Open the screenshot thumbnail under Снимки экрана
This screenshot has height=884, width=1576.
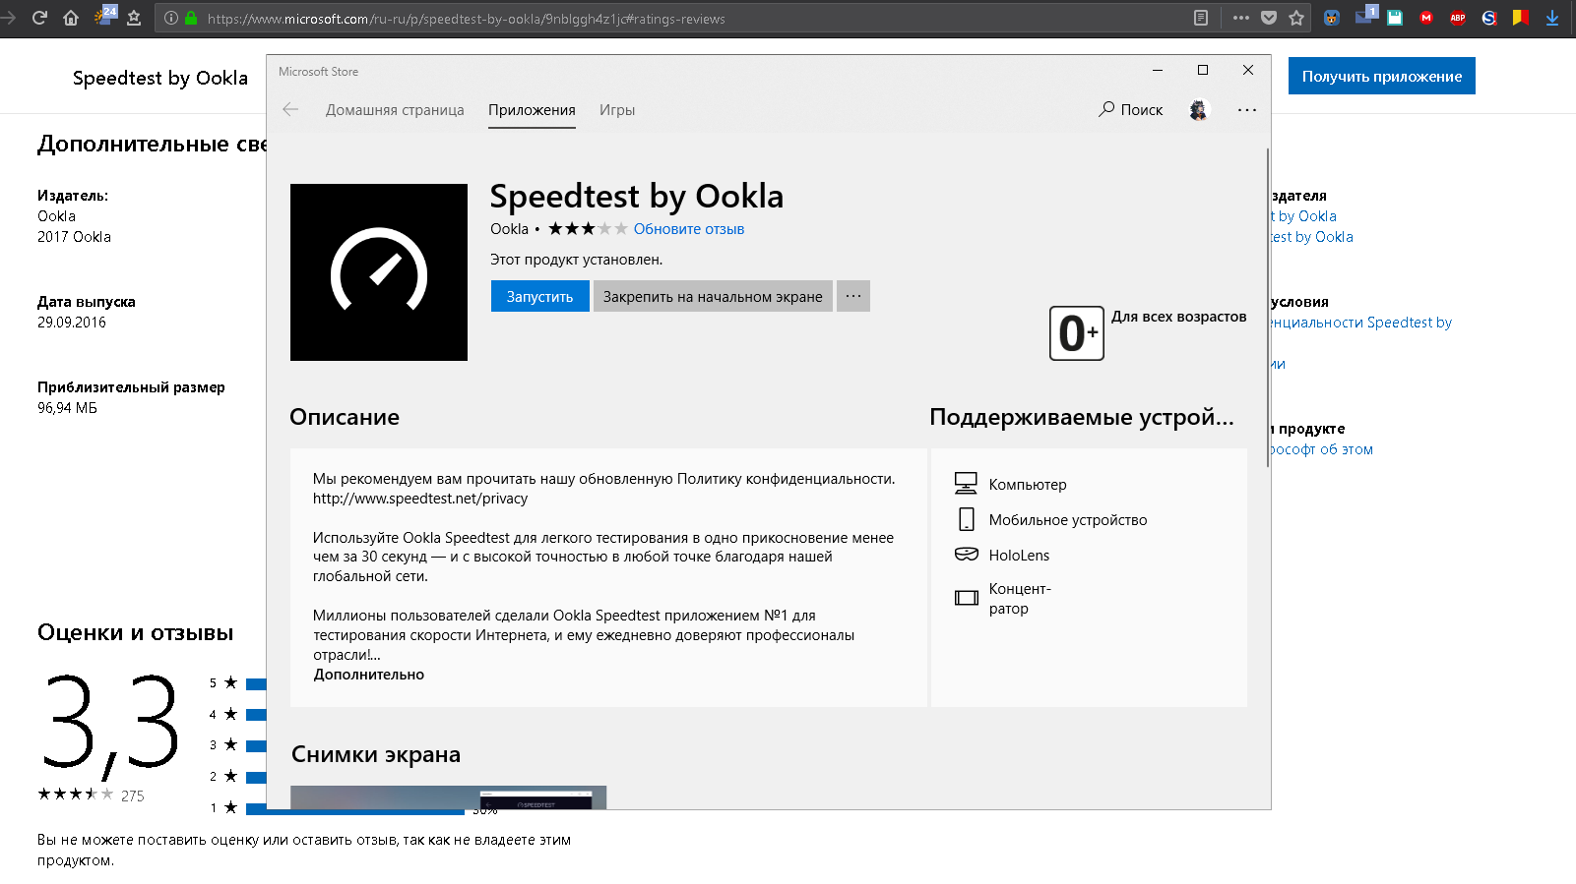(448, 797)
